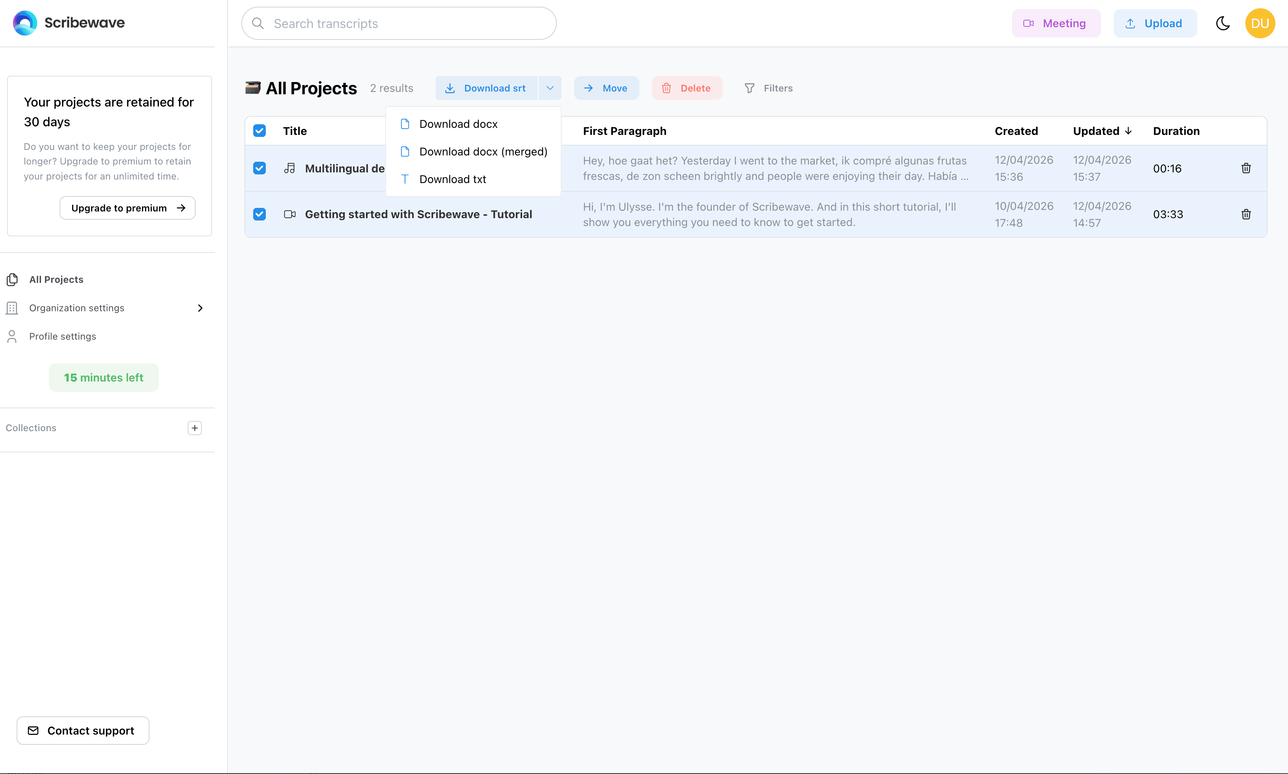Click the video camera icon on Tutorial row
Viewport: 1288px width, 774px height.
[x=290, y=214]
